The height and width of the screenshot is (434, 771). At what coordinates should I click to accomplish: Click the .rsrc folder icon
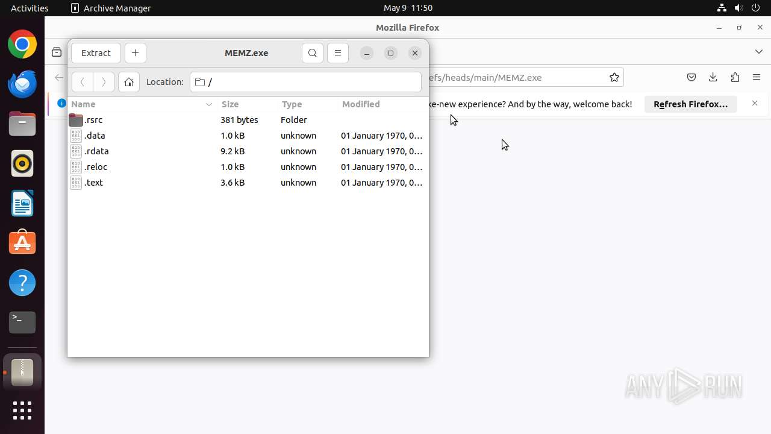76,120
